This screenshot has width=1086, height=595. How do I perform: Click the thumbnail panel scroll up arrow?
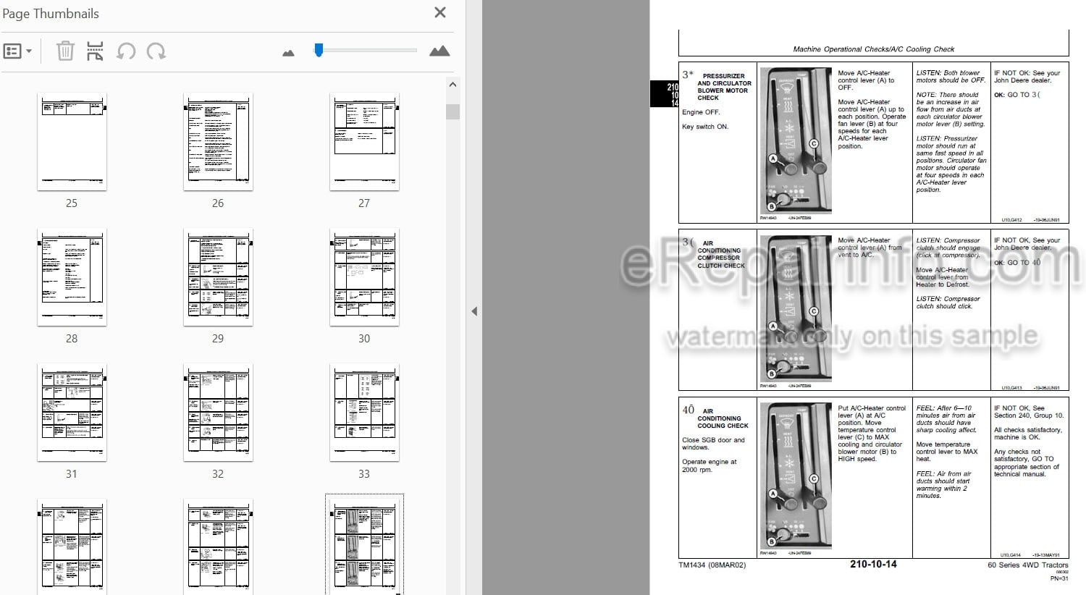453,85
